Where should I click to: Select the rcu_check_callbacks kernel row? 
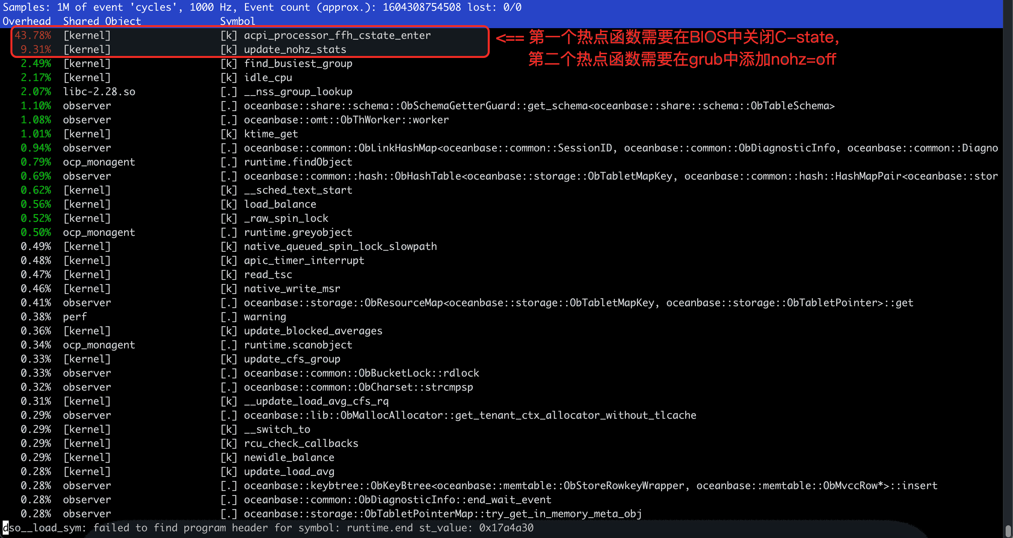501,443
